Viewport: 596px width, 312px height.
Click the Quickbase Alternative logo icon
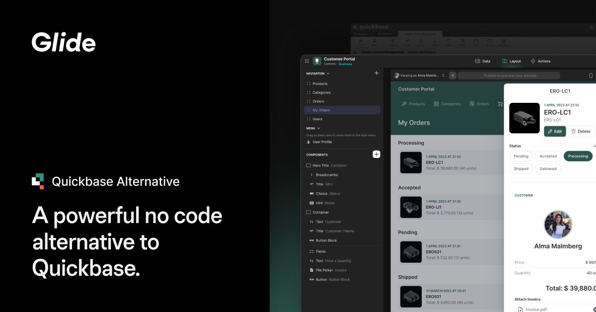coord(38,182)
